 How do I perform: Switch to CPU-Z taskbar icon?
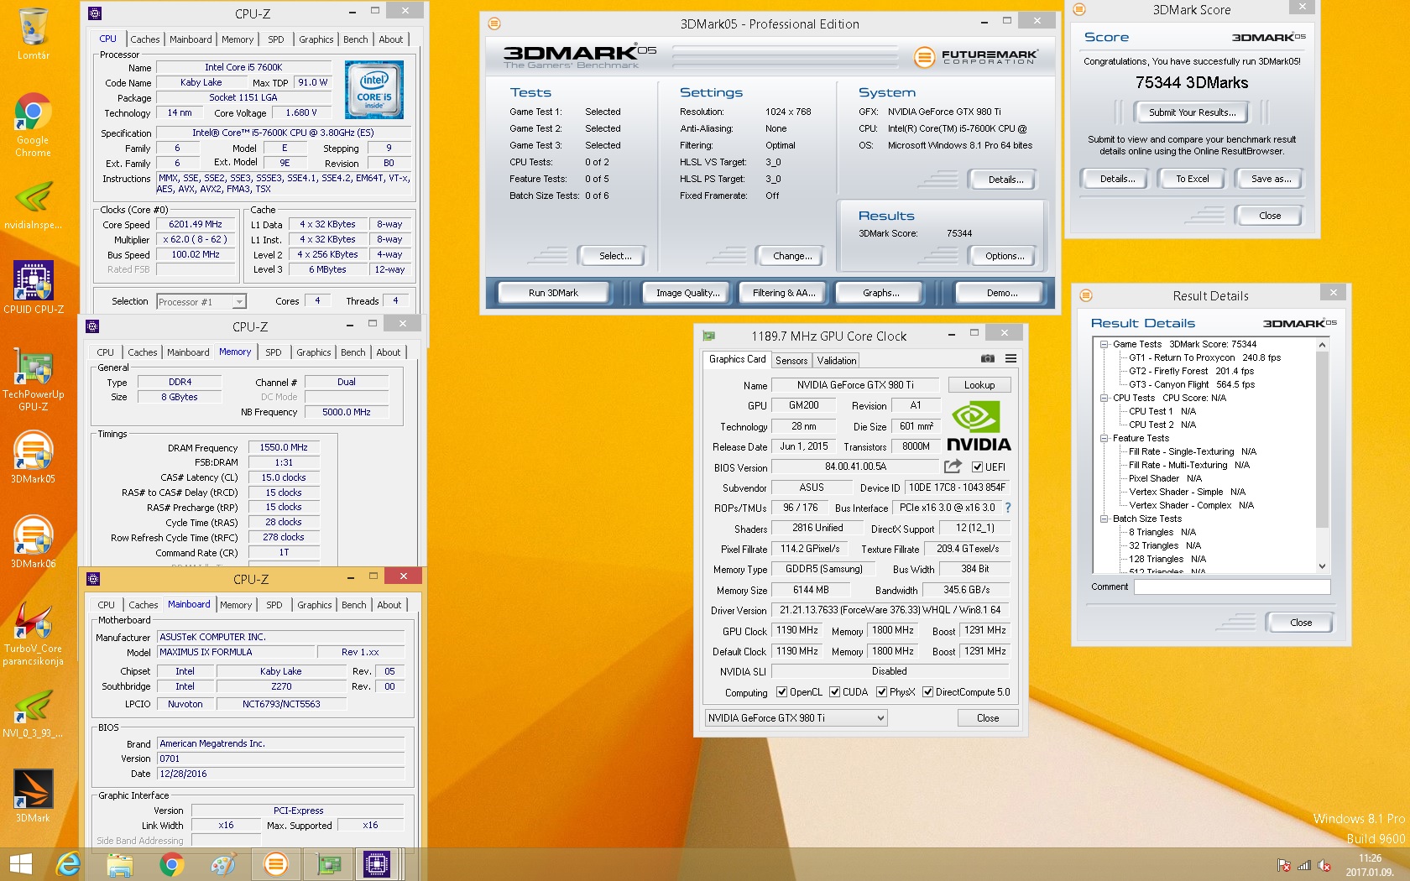click(x=377, y=864)
